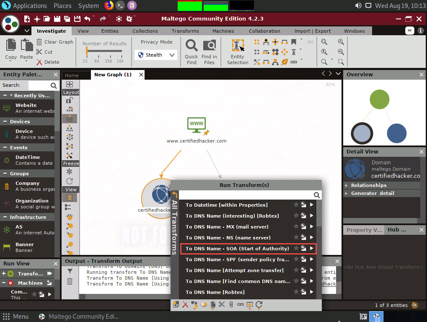
Task: Click the 10k mark on results slider
Action: 120,61
